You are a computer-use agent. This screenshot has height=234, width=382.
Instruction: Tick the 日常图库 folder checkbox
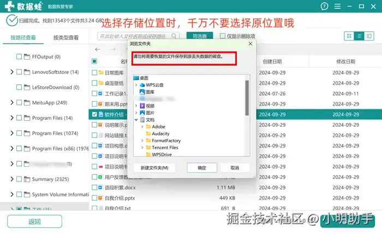click(x=94, y=73)
